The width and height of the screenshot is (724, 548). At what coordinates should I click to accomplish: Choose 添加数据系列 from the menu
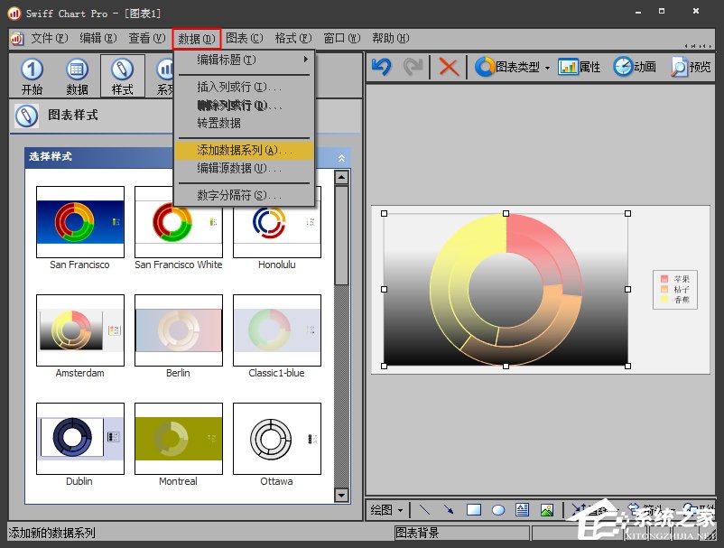click(x=244, y=150)
